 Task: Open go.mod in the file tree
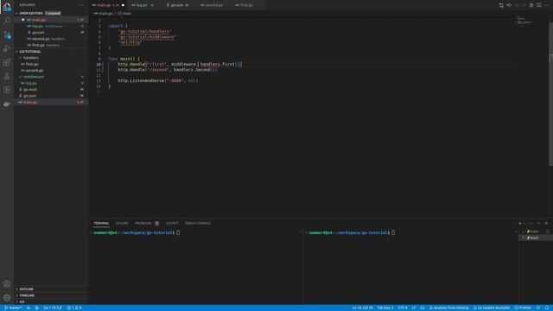[51, 90]
